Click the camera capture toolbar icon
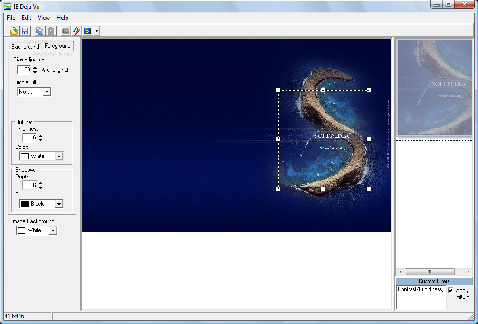Viewport: 478px width, 324px height. click(x=66, y=31)
